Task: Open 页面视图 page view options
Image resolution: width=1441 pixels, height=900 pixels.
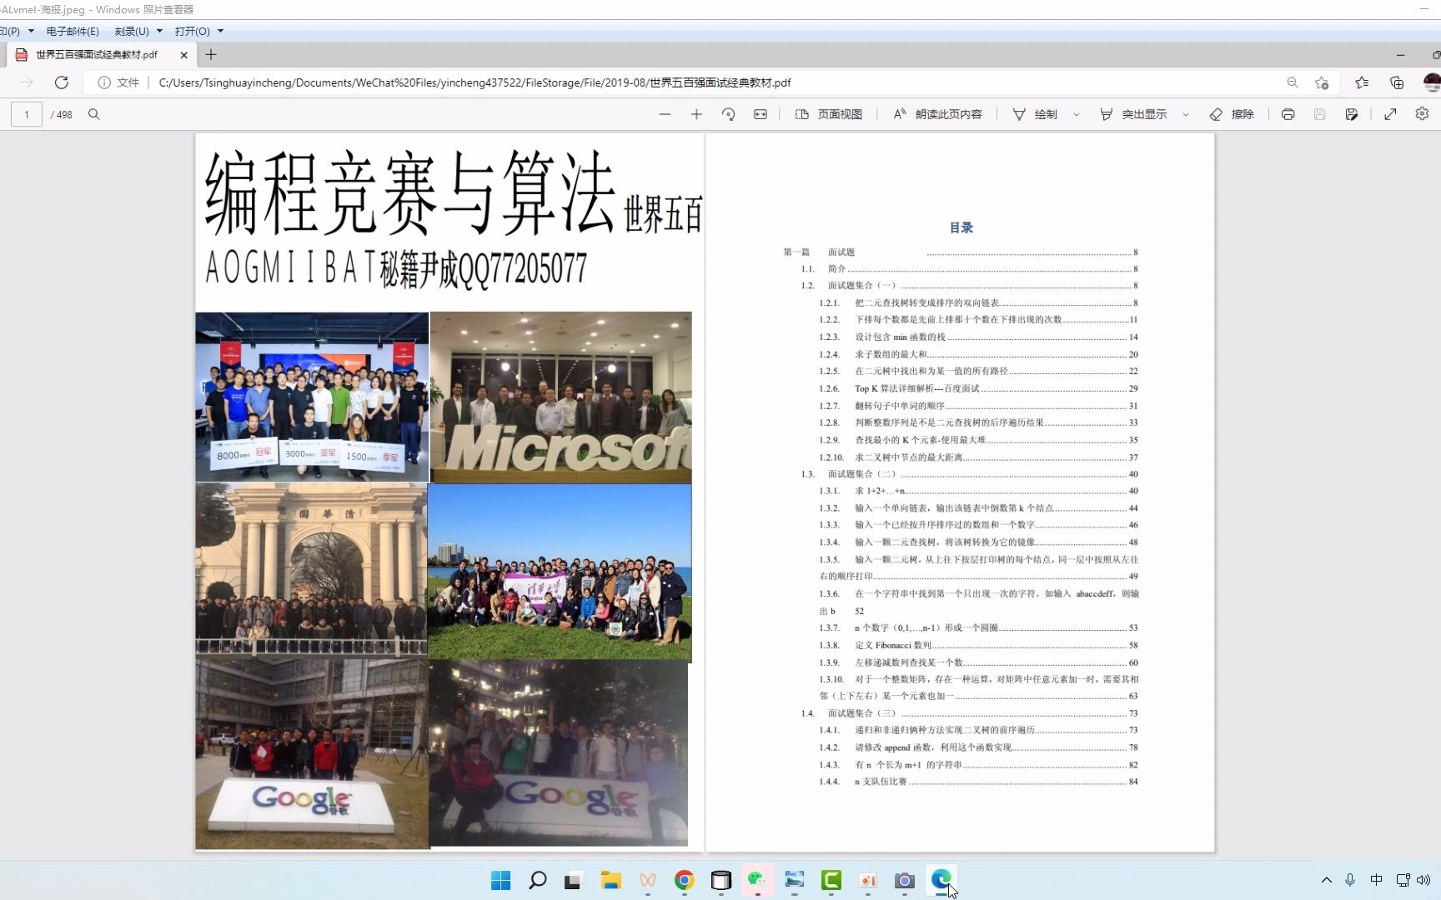Action: point(828,114)
